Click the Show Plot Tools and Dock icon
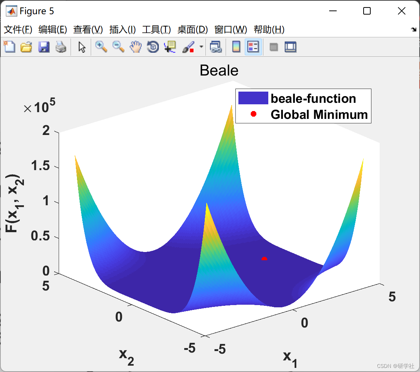420x372 pixels. [291, 47]
